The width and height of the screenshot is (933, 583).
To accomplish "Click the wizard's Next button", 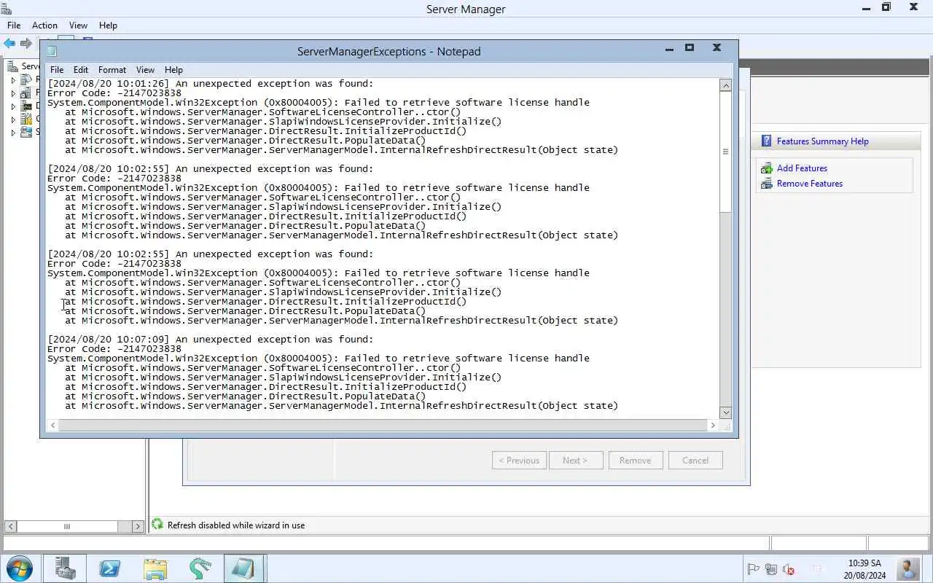I will (x=575, y=461).
